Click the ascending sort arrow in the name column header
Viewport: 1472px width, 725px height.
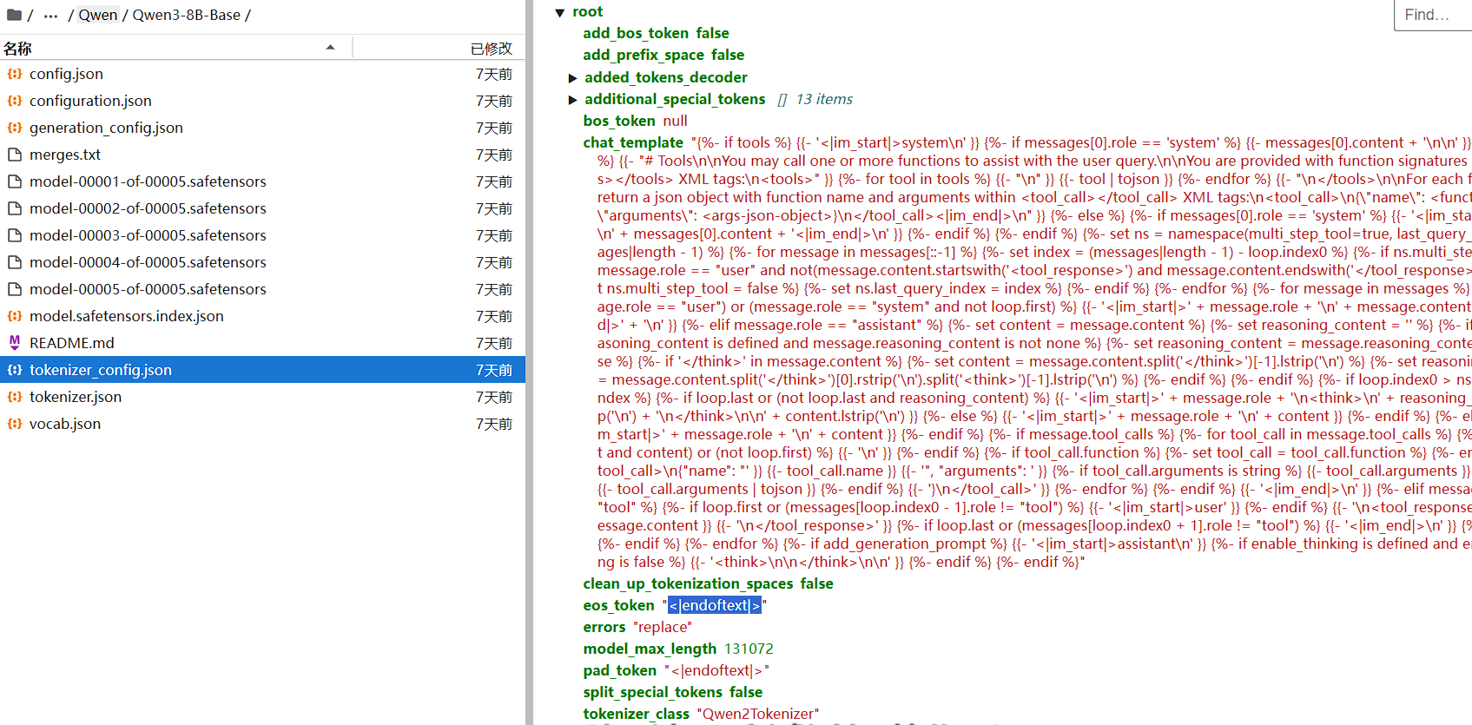coord(330,48)
